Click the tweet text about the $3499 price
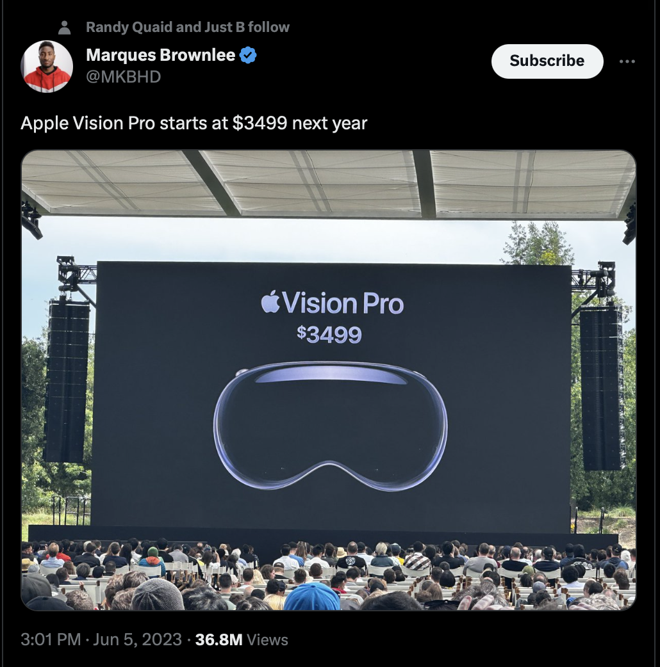 (x=194, y=124)
